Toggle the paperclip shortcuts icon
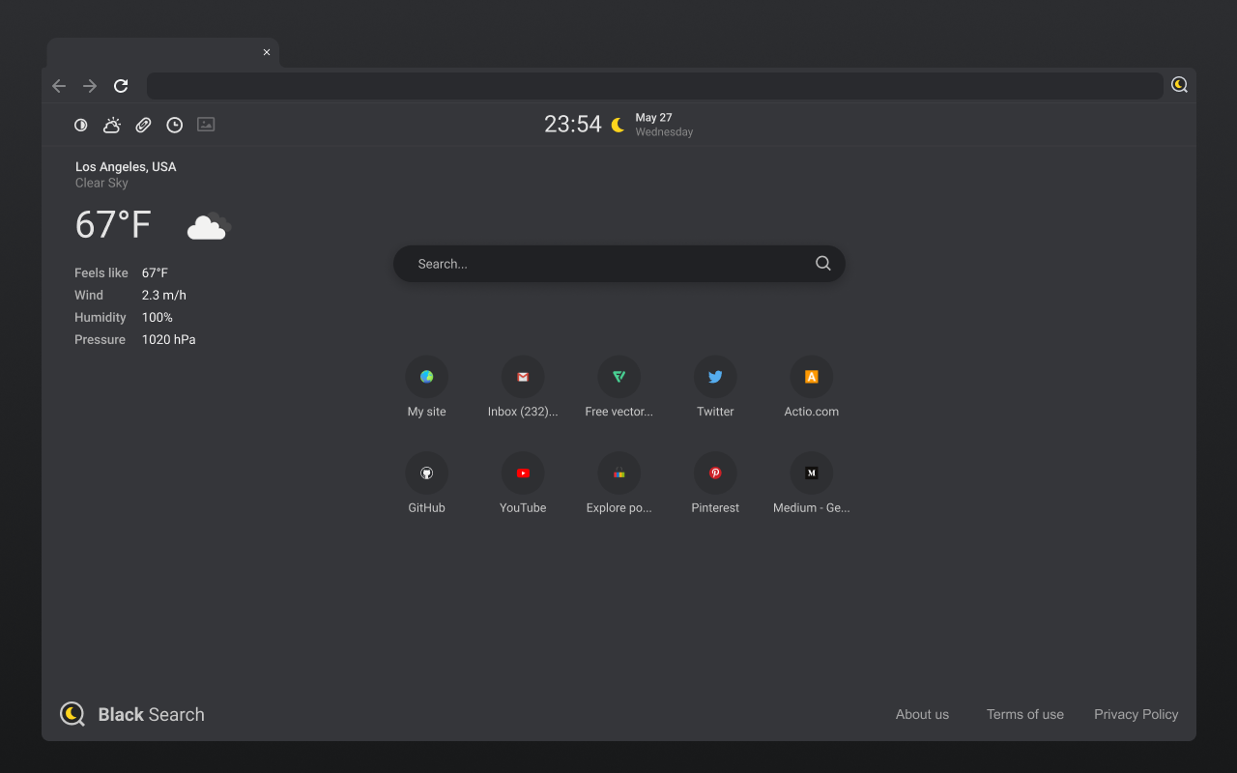 click(x=143, y=125)
